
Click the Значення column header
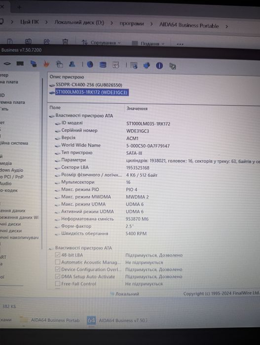point(137,108)
